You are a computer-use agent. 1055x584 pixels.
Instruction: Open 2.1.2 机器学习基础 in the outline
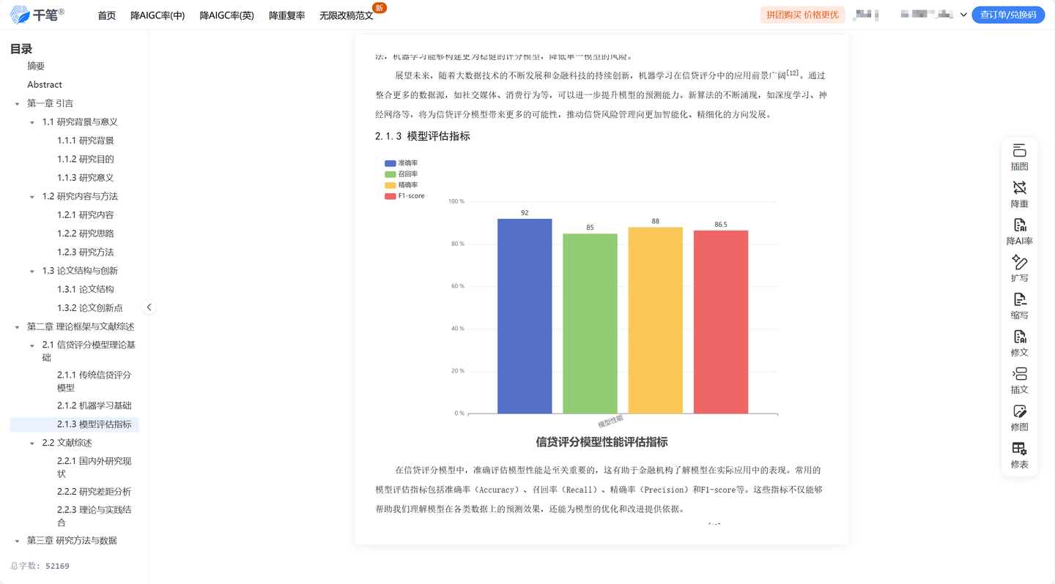(95, 405)
